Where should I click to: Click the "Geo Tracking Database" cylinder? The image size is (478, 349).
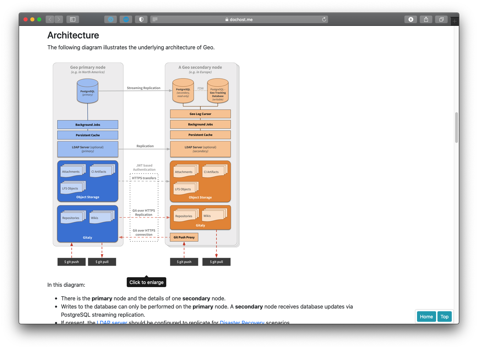(x=218, y=90)
